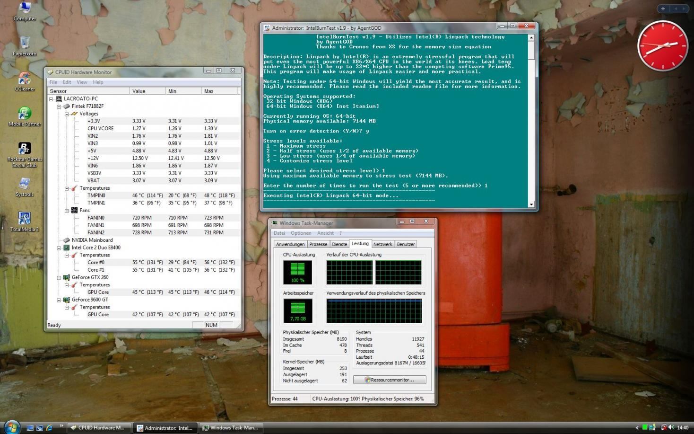Viewport: 694px width, 434px height.
Task: Click the Sensor column header
Action: tap(88, 91)
